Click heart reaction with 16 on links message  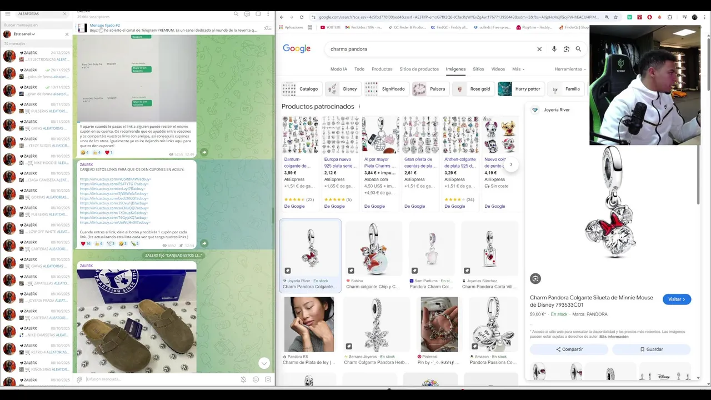point(86,243)
